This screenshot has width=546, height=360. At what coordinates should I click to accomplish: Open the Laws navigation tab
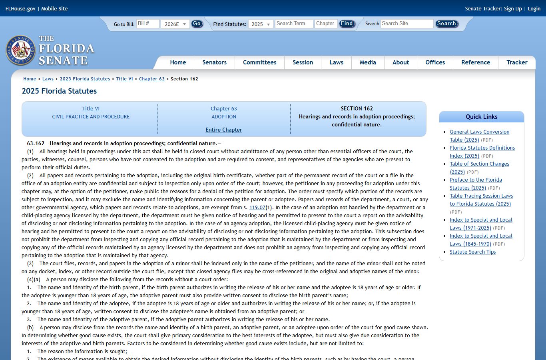(336, 62)
